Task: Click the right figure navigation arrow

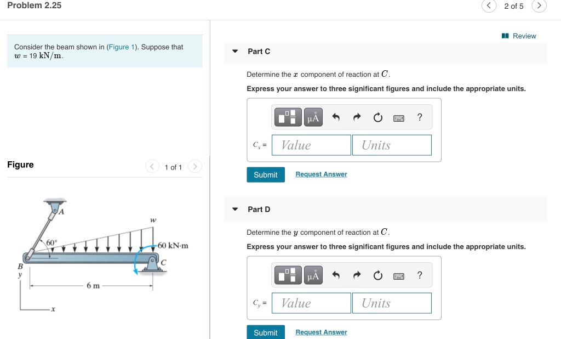Action: coord(194,166)
